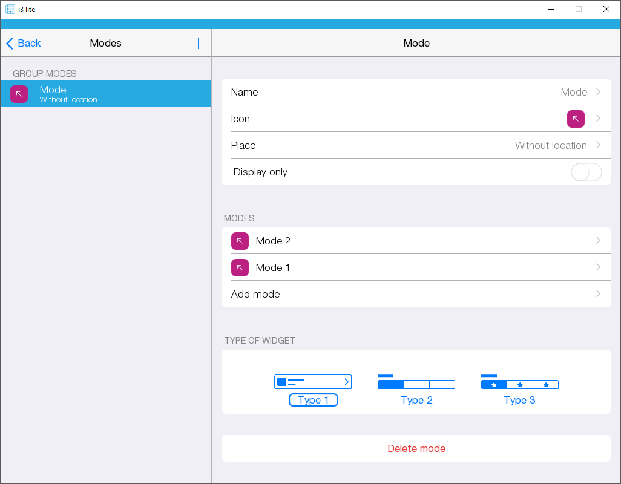Open the Name row chevron
Image resolution: width=621 pixels, height=484 pixels.
(x=598, y=92)
